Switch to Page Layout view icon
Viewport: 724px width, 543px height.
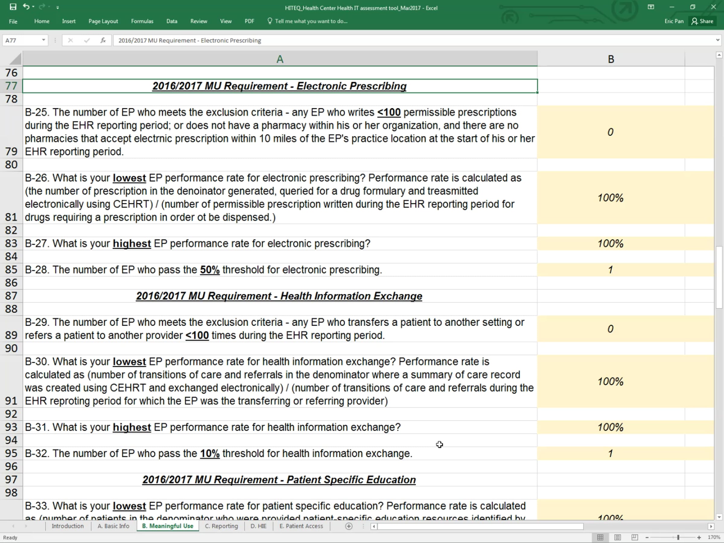(x=617, y=537)
